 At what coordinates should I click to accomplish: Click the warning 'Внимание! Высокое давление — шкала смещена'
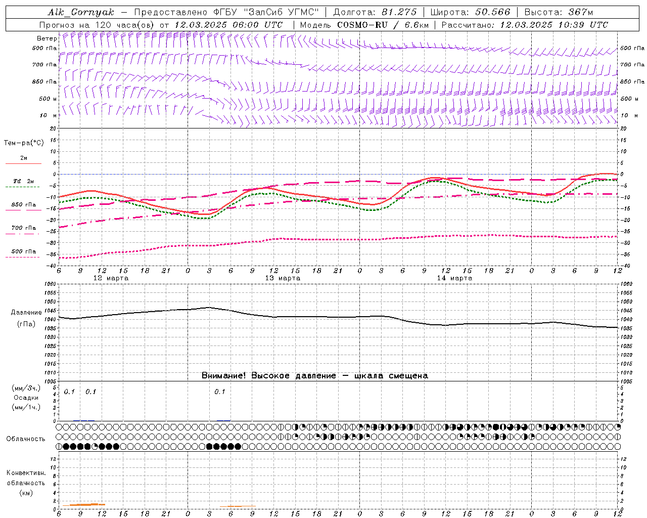315,376
